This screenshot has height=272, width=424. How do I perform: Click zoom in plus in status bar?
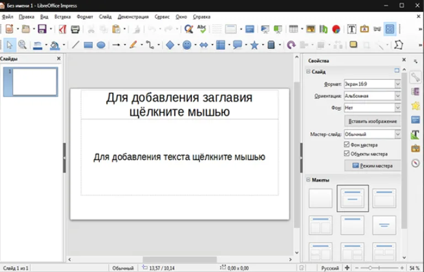(x=402, y=268)
